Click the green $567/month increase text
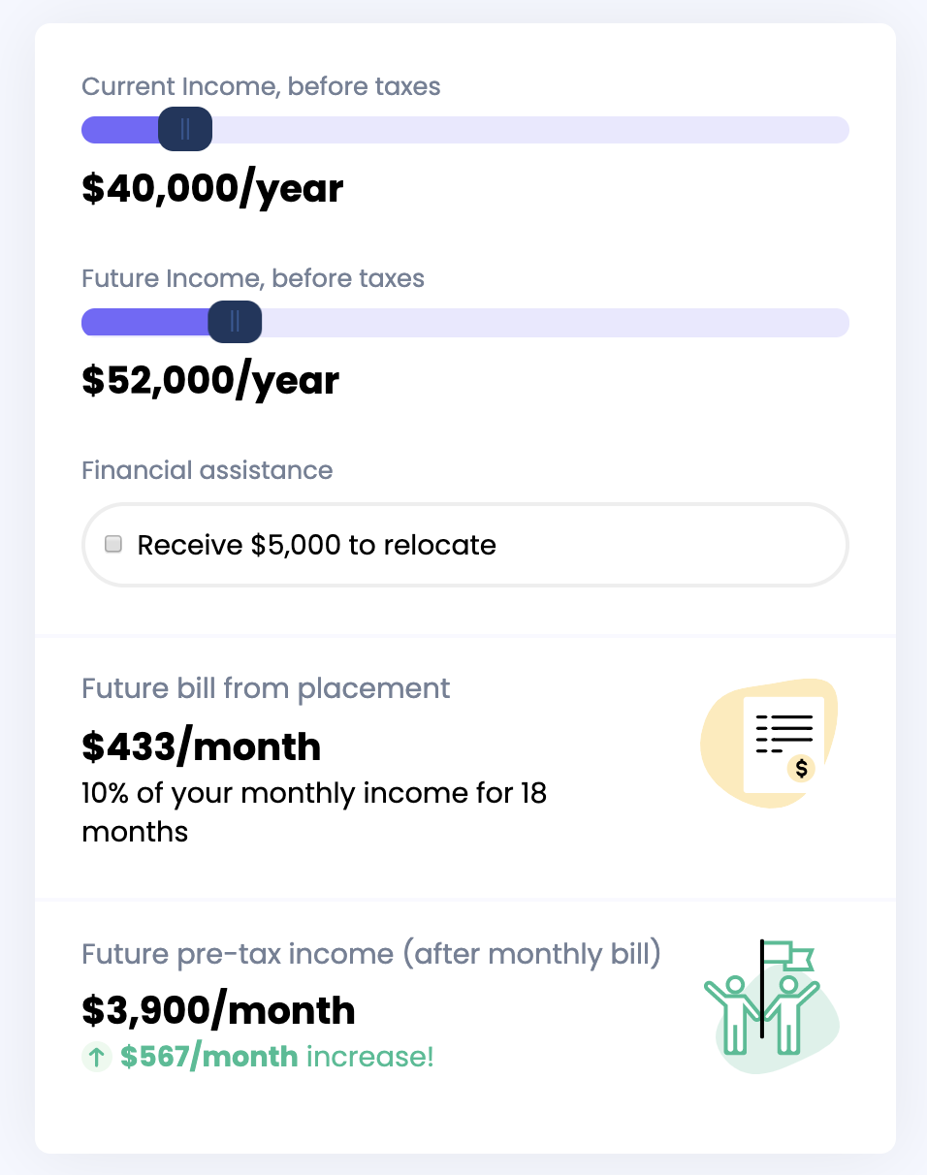 click(x=208, y=1057)
